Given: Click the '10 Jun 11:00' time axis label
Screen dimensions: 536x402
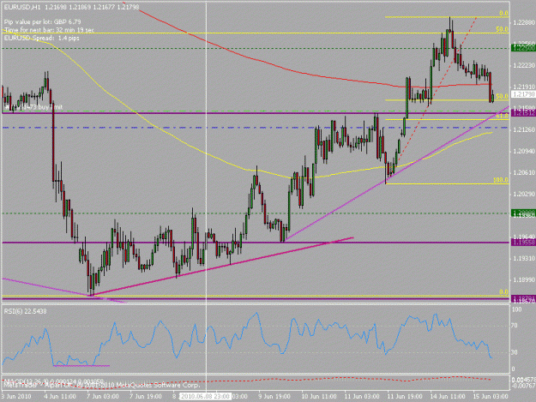Looking at the screenshot, I should 318,396.
